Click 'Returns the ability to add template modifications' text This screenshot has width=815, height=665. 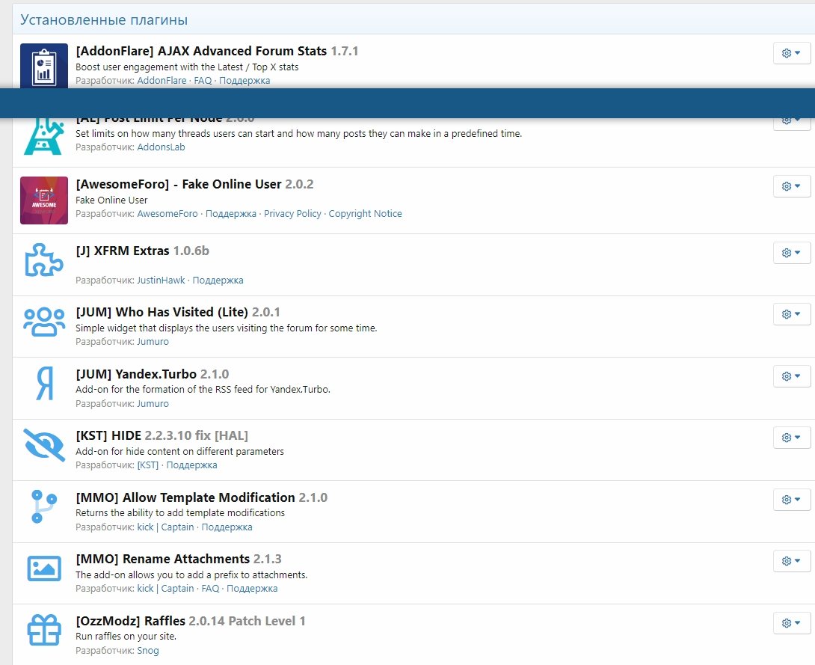pyautogui.click(x=180, y=512)
